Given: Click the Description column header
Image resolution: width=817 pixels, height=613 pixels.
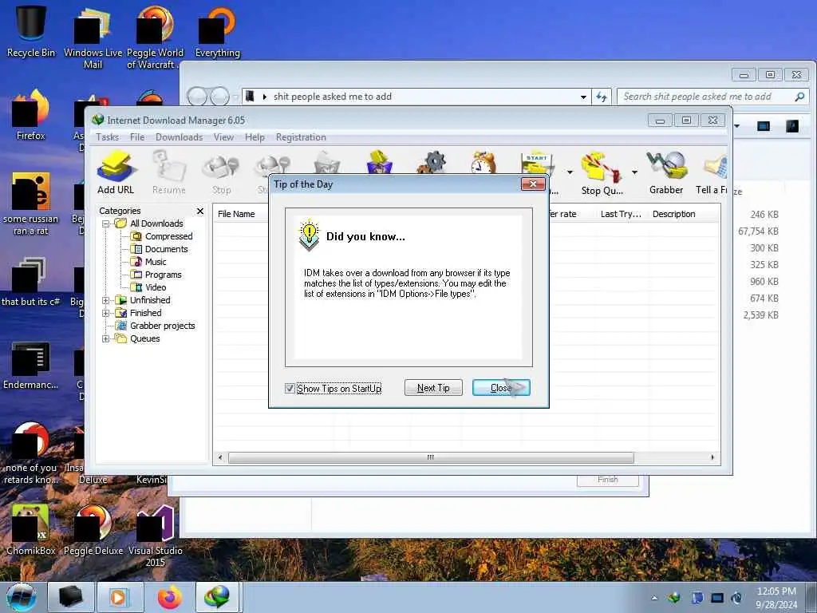Looking at the screenshot, I should (x=673, y=214).
